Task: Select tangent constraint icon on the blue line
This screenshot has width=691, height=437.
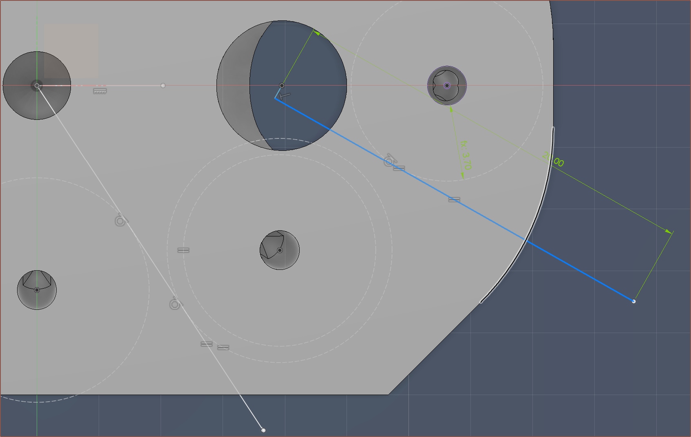Action: 389,161
